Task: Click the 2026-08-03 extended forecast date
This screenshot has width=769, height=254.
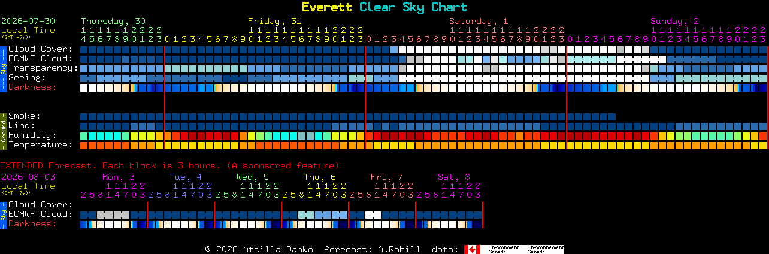Action: click(28, 177)
